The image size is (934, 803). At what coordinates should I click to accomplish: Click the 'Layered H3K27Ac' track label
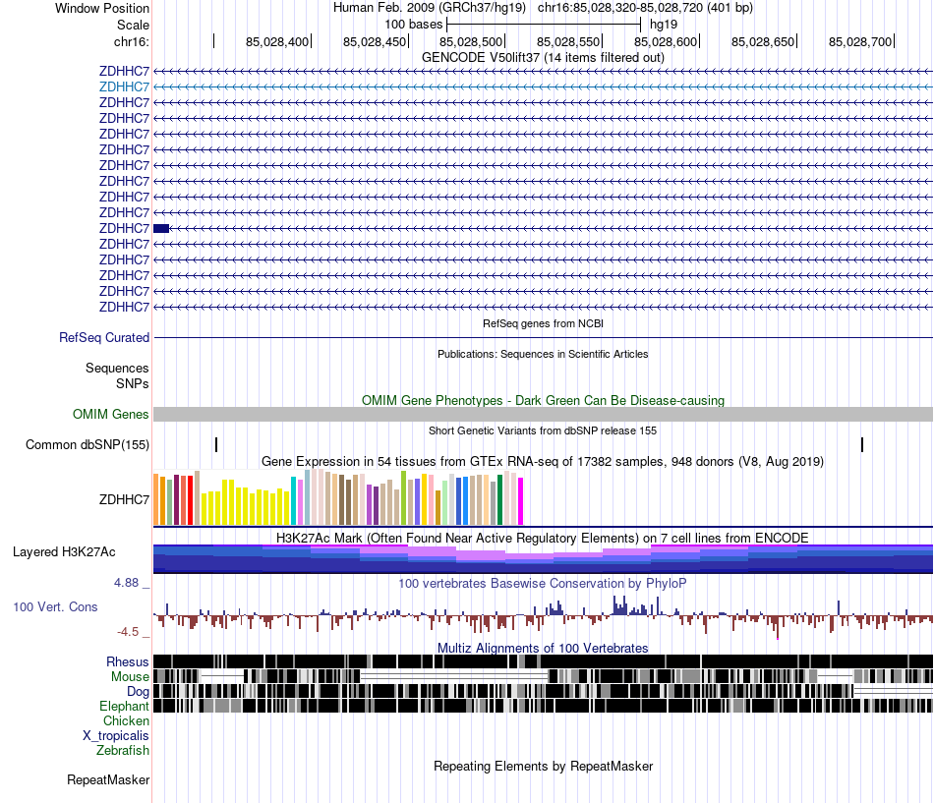click(64, 551)
